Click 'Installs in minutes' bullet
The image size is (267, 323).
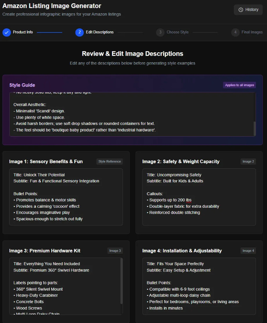165,308
